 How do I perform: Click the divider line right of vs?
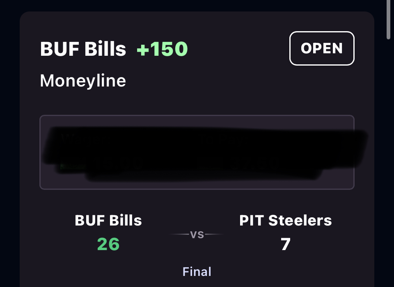215,235
